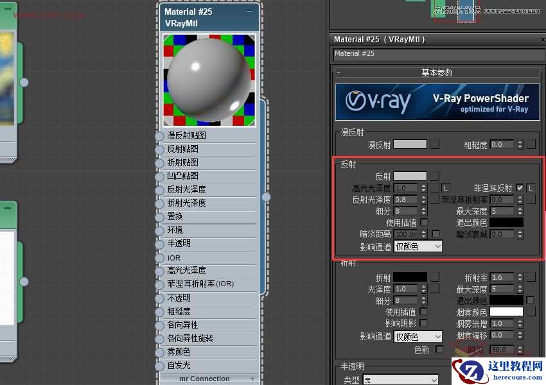This screenshot has height=385, width=546.
Task: Click the 凹凸贴图 slot input connector
Action: coord(159,176)
